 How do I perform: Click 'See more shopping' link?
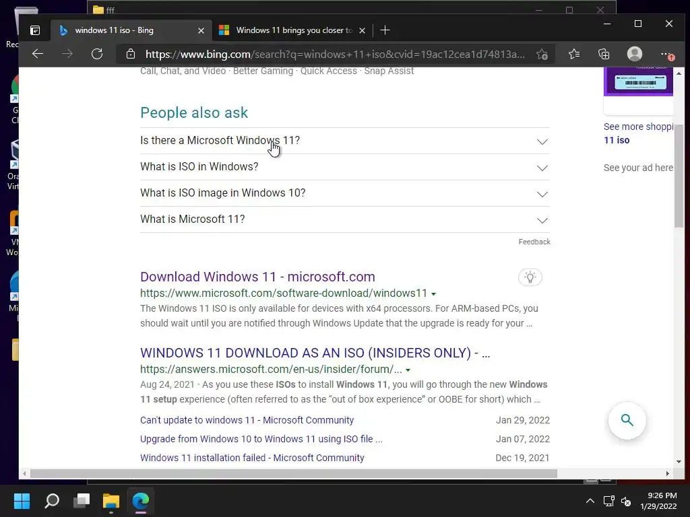tap(638, 133)
